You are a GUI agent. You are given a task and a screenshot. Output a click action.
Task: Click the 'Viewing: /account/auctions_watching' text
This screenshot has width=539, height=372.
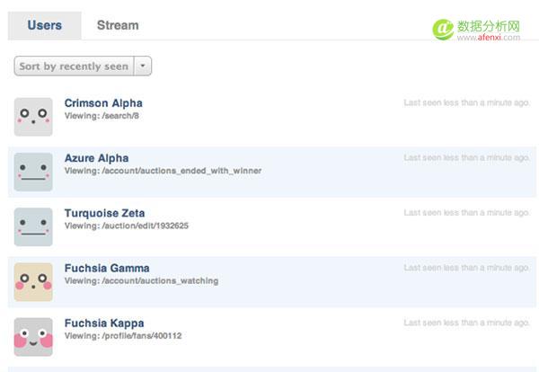click(141, 281)
